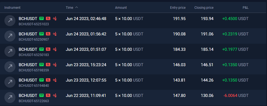Sort by Amount column header
Screen dimensions: 267x106
(121, 8)
